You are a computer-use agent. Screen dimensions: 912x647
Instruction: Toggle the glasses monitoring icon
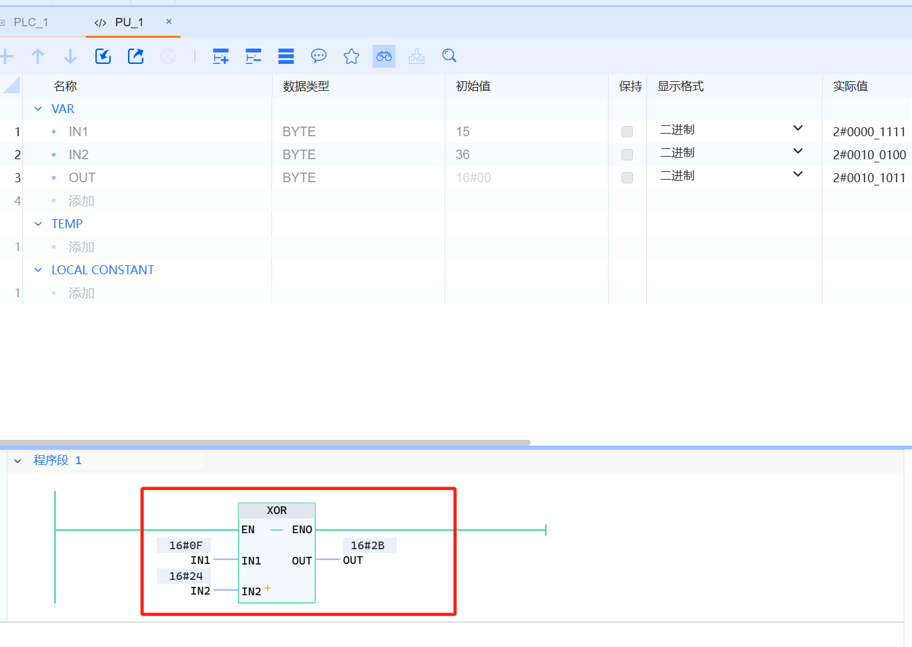[384, 56]
